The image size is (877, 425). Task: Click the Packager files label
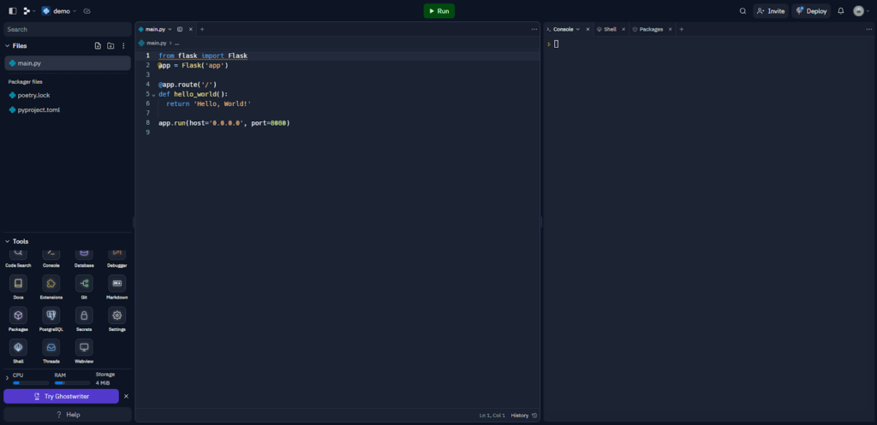(25, 81)
